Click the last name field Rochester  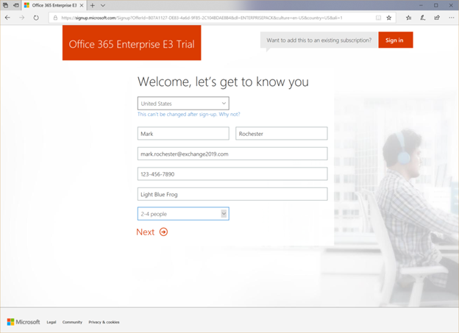281,134
